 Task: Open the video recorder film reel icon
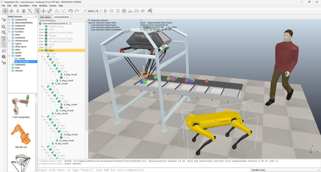(4, 57)
